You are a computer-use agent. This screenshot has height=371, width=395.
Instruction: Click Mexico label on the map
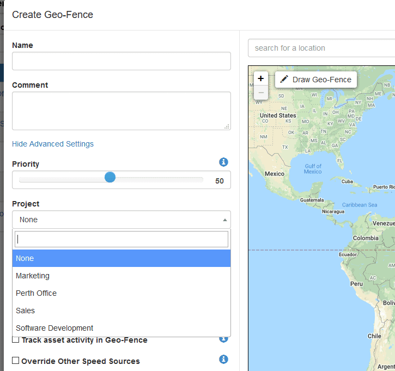(x=275, y=174)
